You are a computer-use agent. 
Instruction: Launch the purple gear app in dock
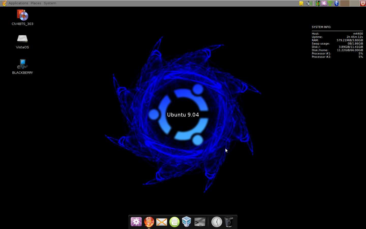[x=136, y=222]
